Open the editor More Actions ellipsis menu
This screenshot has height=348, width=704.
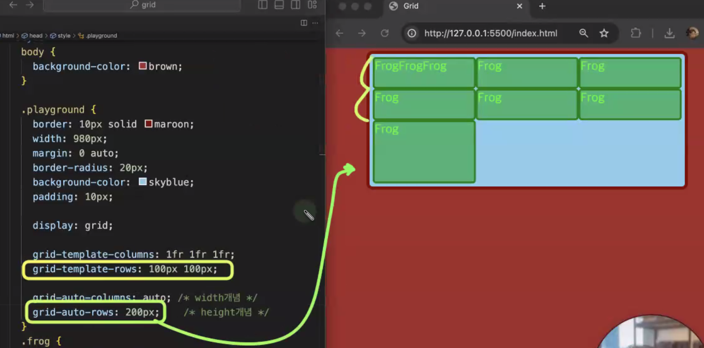point(315,23)
